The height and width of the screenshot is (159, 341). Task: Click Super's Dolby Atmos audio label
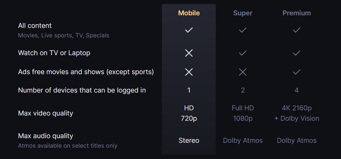(x=243, y=140)
